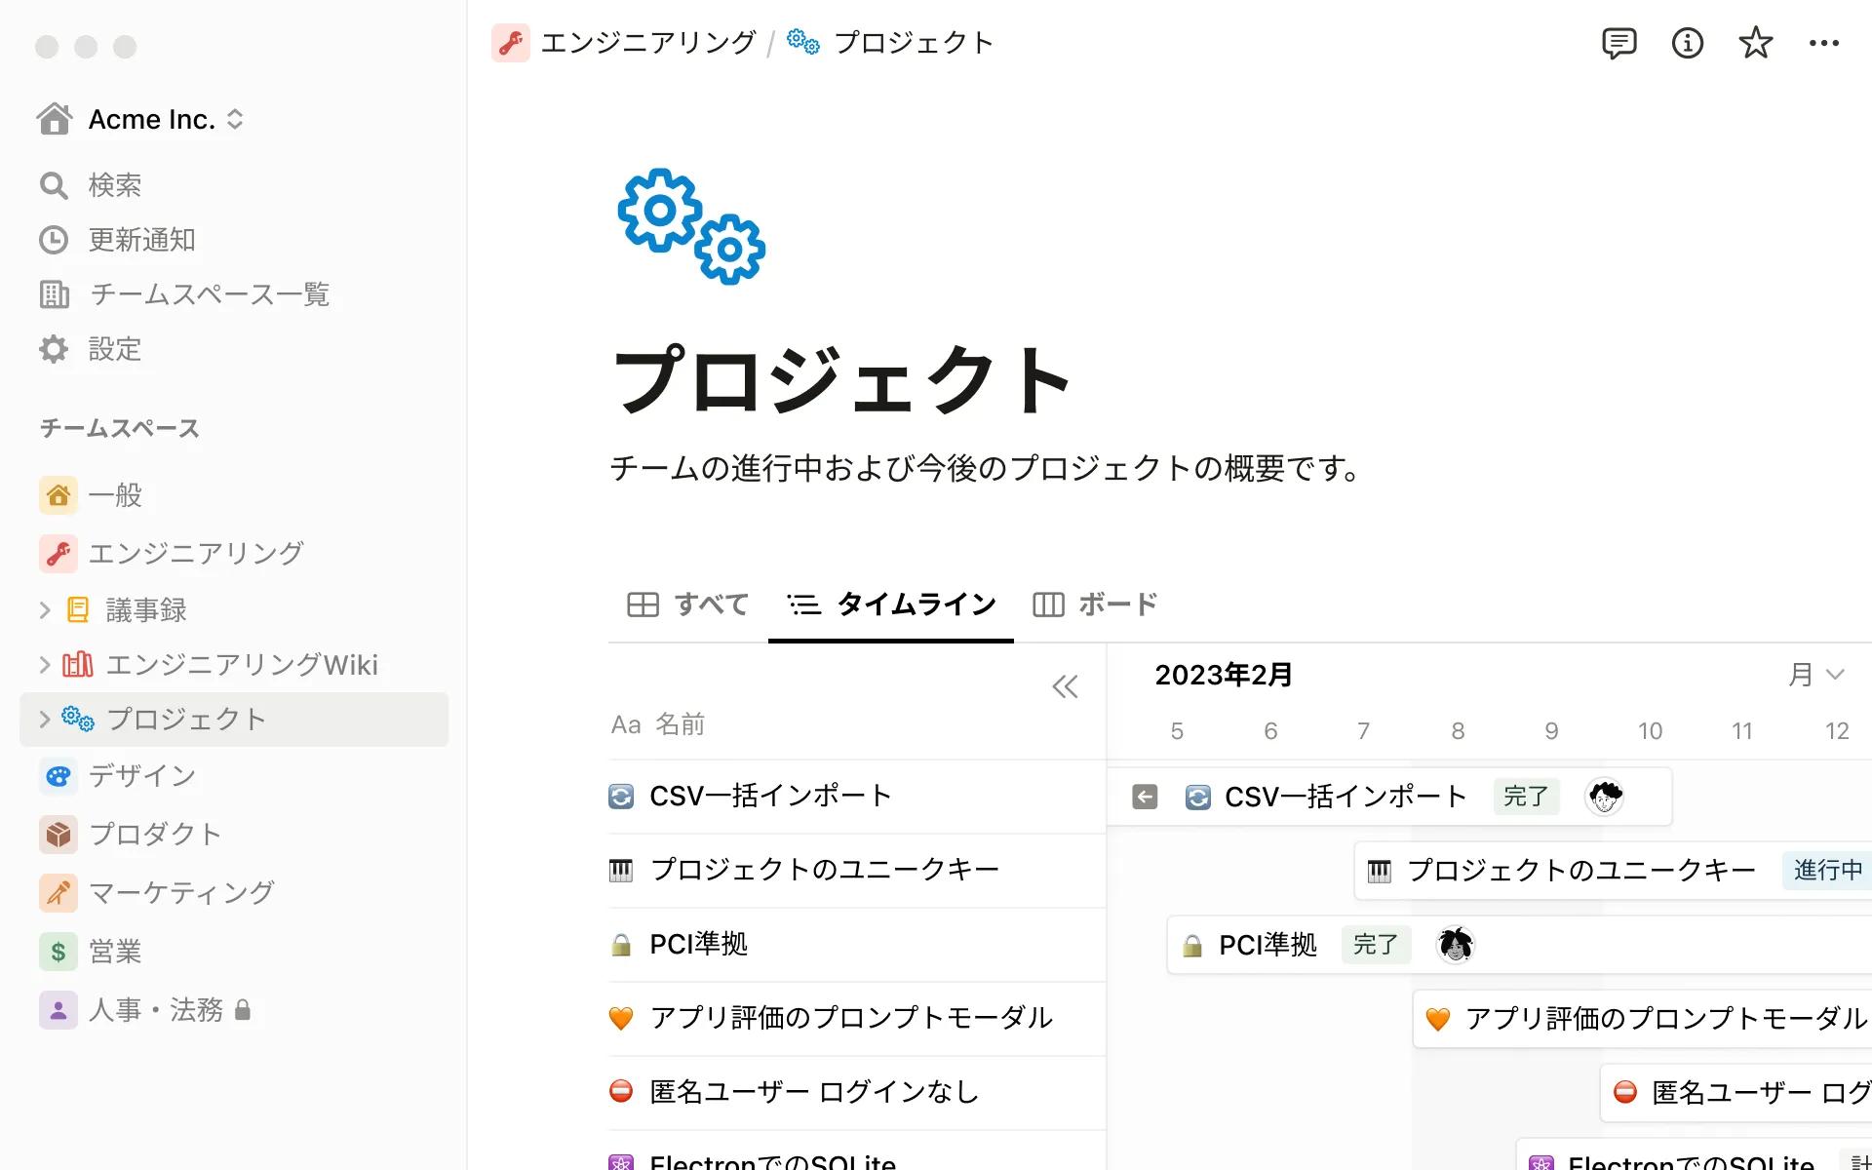
Task: Star this page as favorite
Action: 1755,44
